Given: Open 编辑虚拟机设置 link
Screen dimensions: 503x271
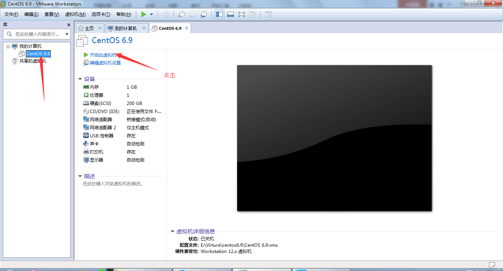Looking at the screenshot, I should point(105,63).
